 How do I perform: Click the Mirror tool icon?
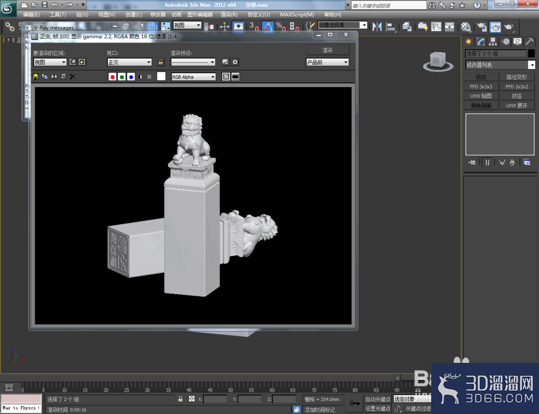point(377,26)
